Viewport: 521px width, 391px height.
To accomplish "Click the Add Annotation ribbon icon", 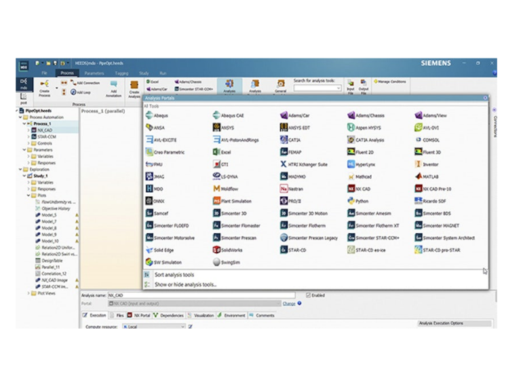I will (x=114, y=88).
